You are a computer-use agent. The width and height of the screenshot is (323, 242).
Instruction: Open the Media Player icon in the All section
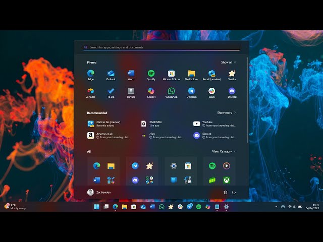[227, 166]
